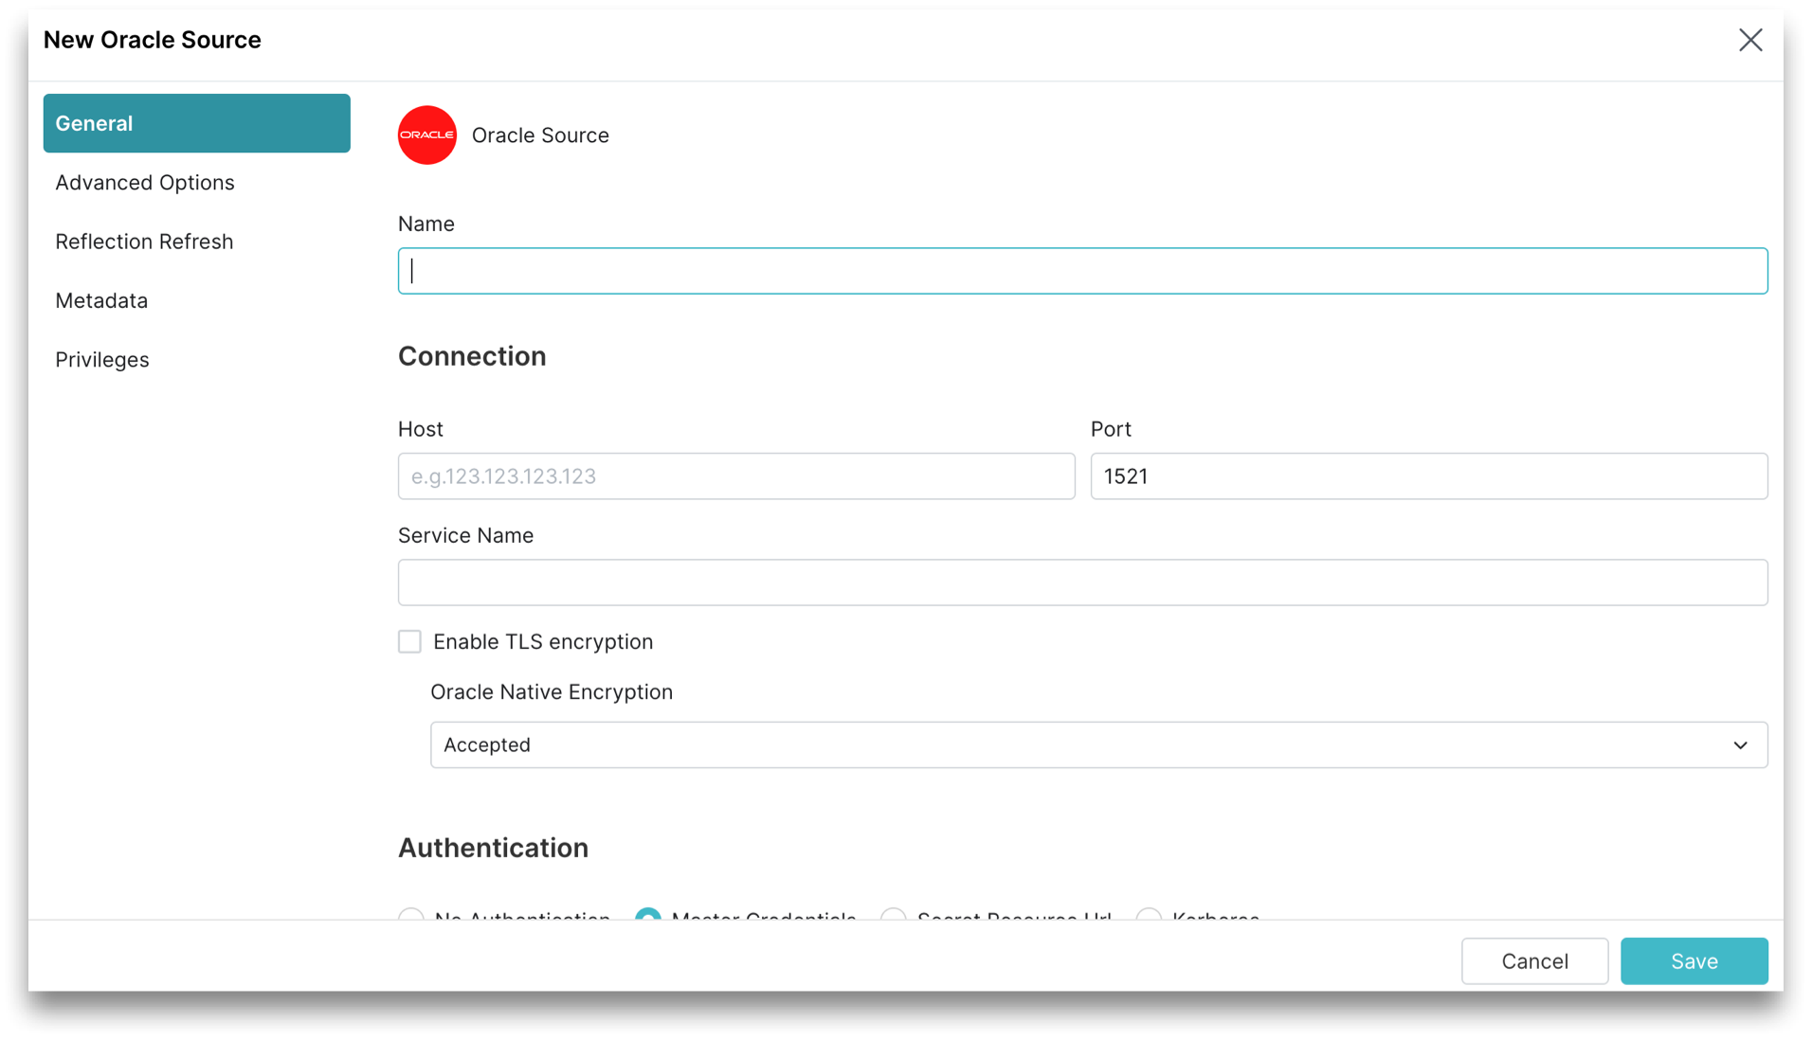Viewport: 1812px width, 1040px height.
Task: Enable TLS encryption checkbox
Action: 409,641
